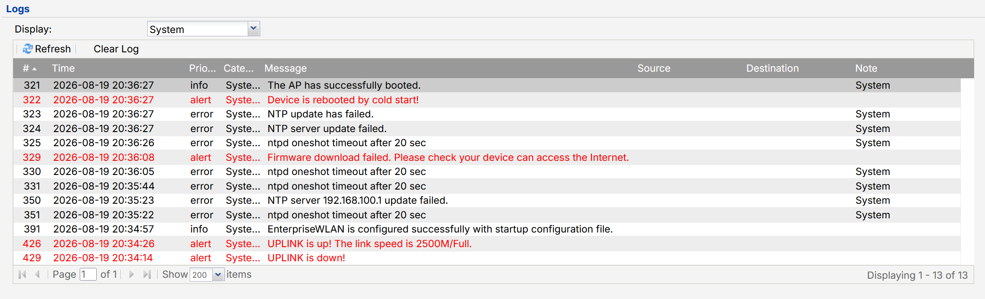Sort entries by the Source column
985x299 pixels.
point(654,68)
